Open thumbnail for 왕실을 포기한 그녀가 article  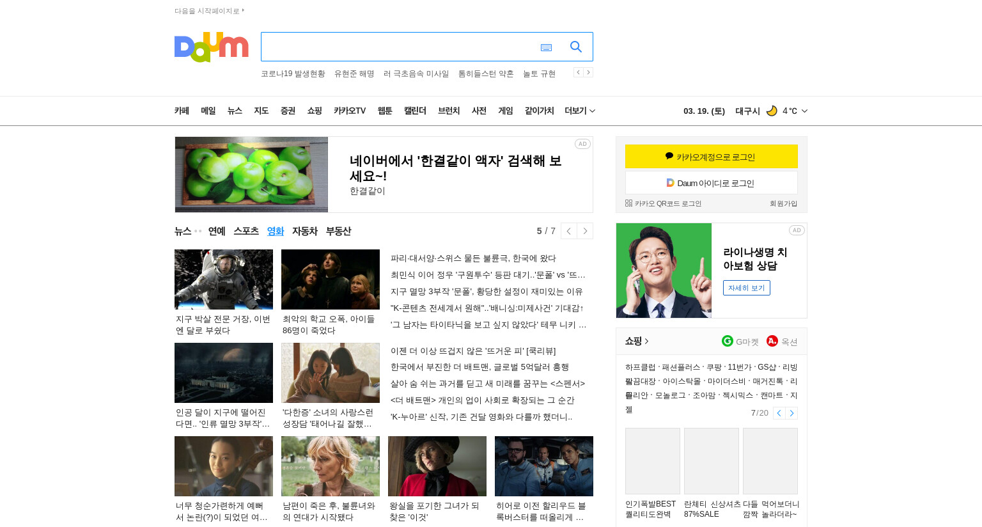coord(437,466)
